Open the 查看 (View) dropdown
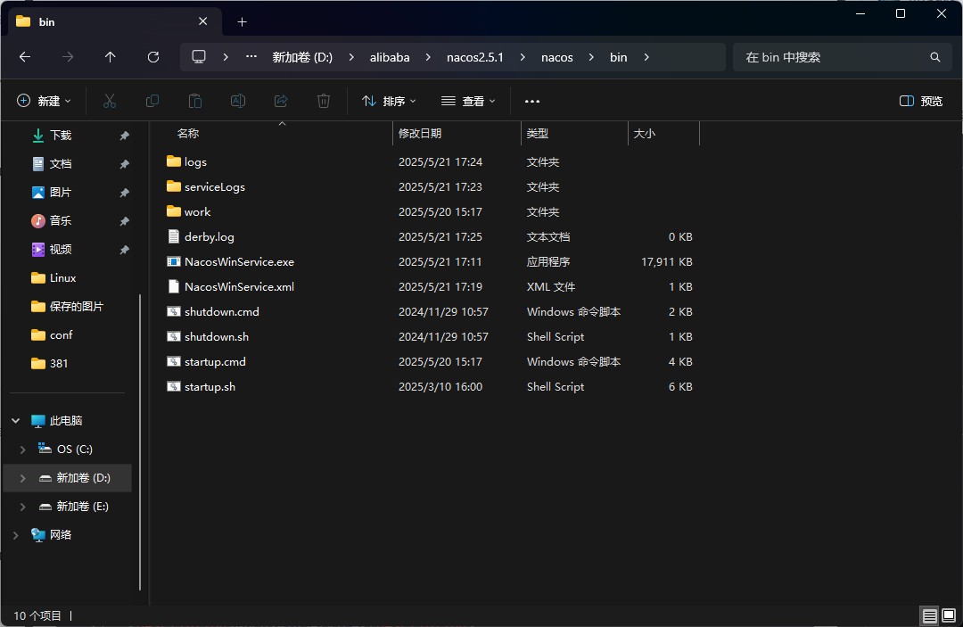Viewport: 963px width, 627px height. pyautogui.click(x=468, y=101)
